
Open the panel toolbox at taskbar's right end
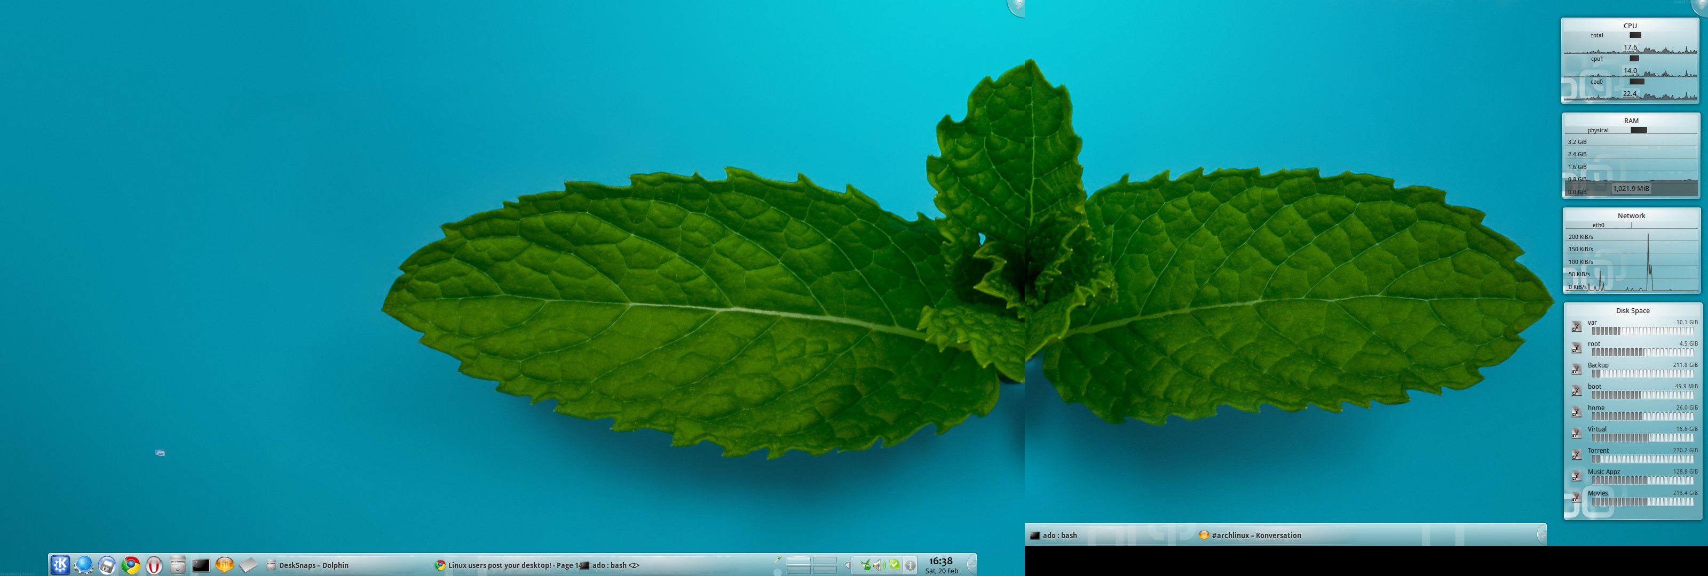point(971,565)
